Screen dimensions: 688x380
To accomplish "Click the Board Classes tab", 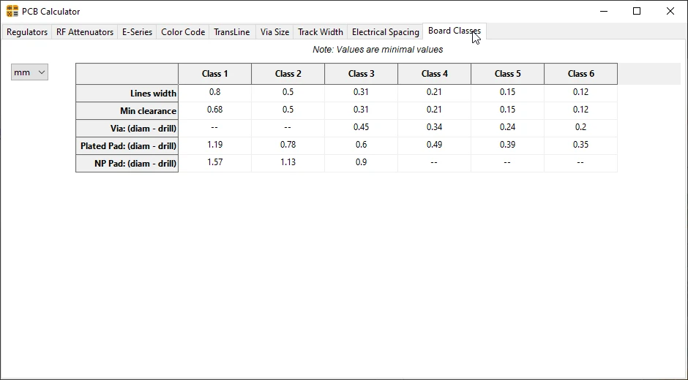I will click(x=454, y=31).
